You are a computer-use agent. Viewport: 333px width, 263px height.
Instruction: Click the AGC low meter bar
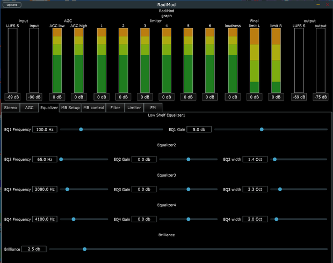[57, 61]
